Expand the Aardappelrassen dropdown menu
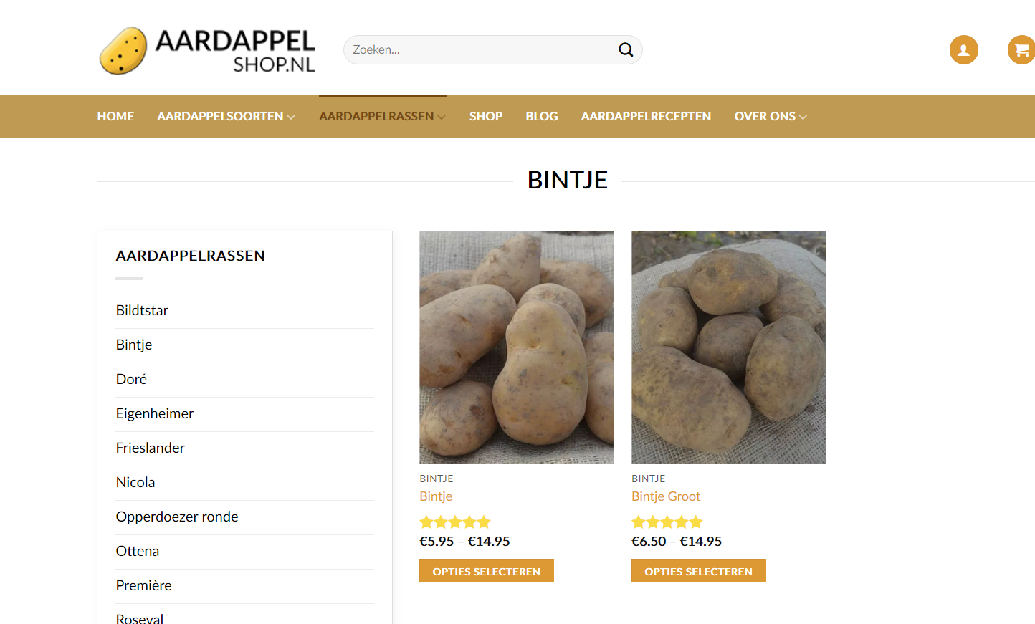 point(382,116)
